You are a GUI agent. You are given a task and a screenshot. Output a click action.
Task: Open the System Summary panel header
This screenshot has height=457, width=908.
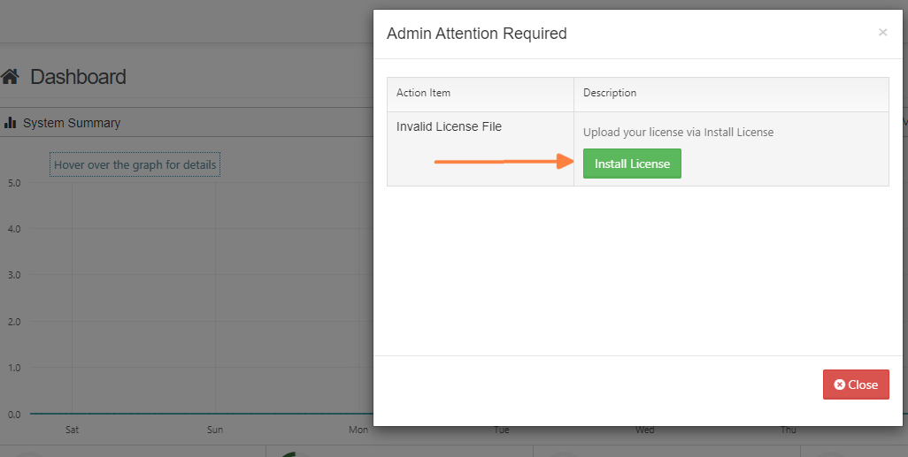72,123
